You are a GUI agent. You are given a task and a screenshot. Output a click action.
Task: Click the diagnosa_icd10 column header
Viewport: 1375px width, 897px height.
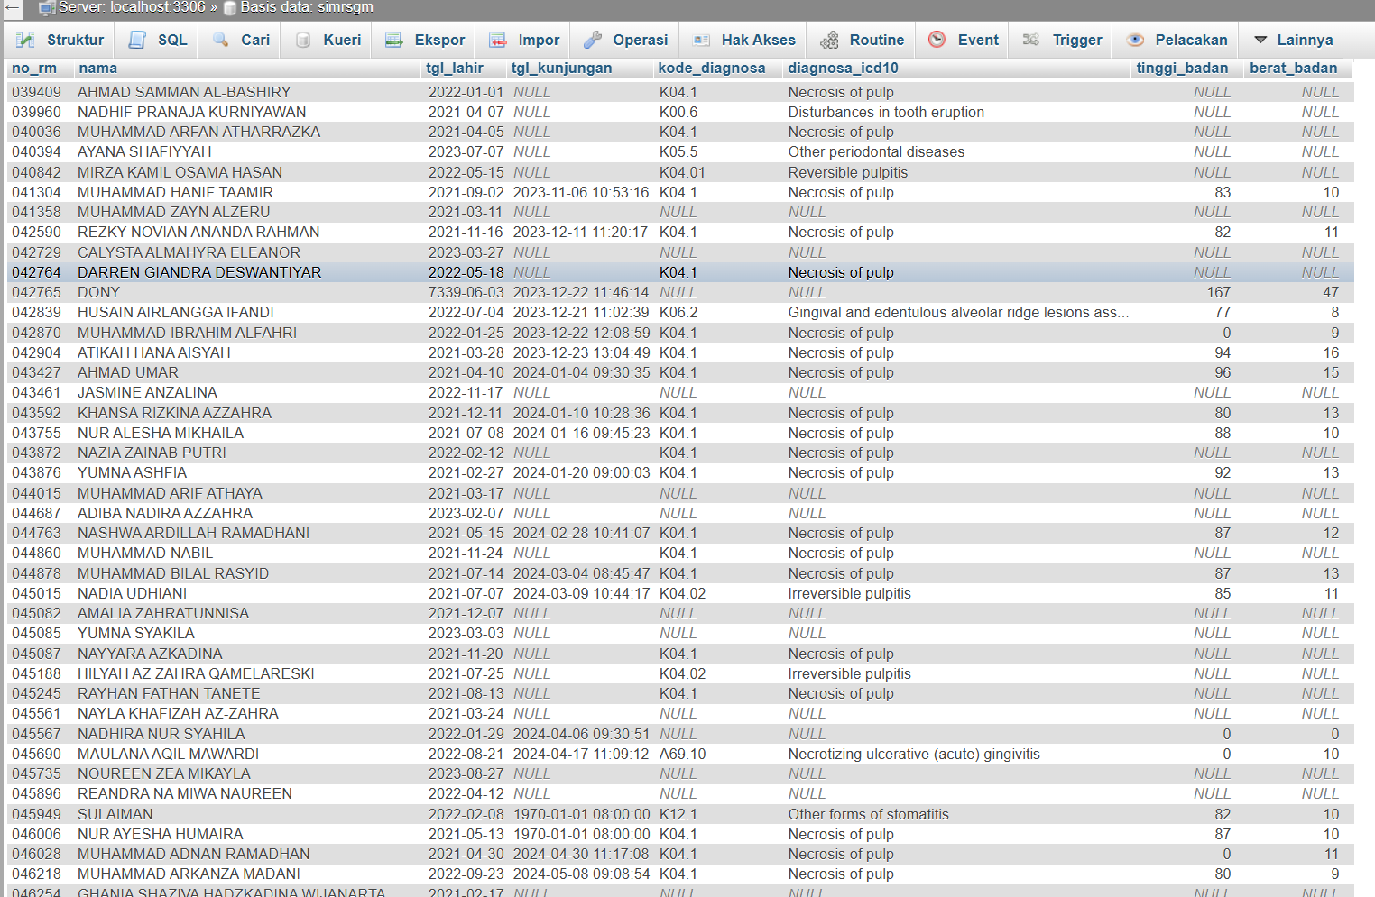click(843, 68)
